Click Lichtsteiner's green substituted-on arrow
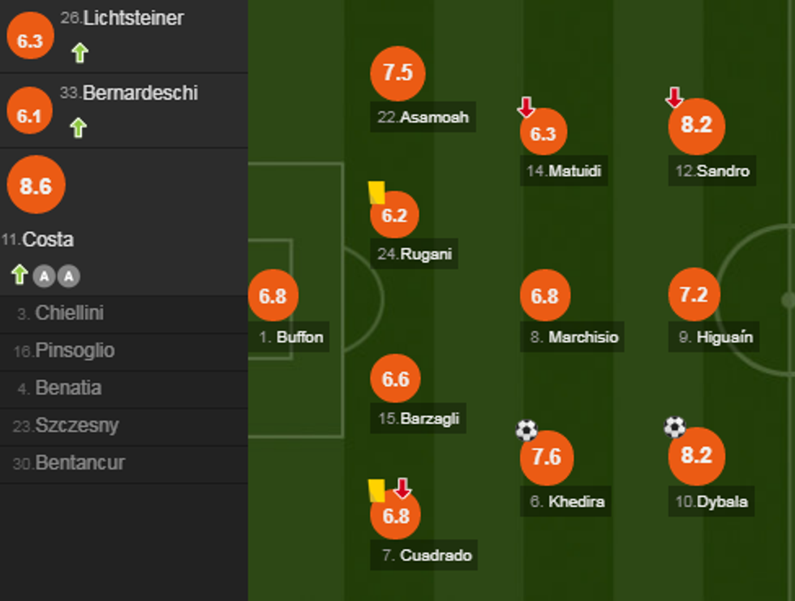Image resolution: width=795 pixels, height=601 pixels. (79, 54)
